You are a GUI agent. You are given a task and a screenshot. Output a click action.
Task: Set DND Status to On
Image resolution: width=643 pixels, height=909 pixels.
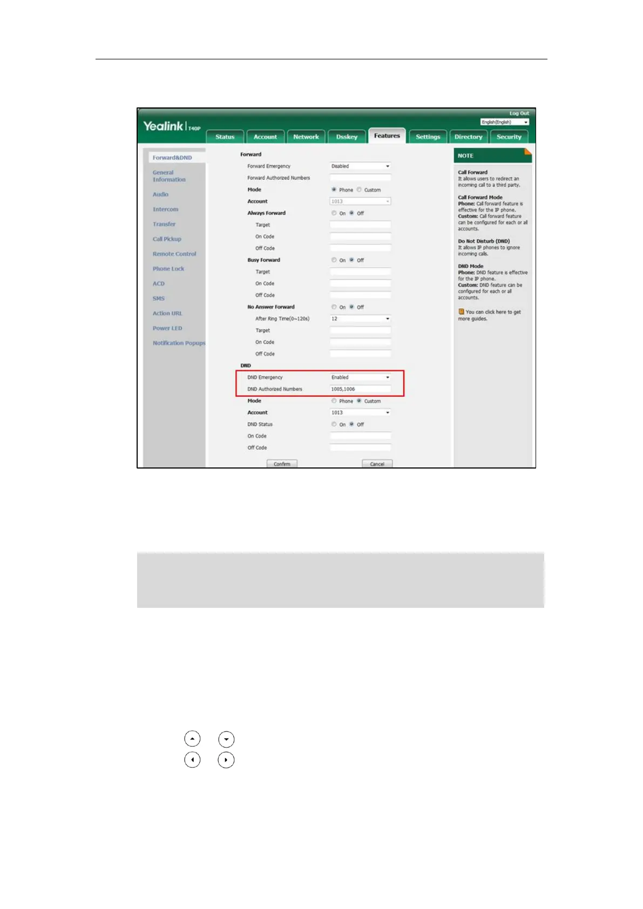[x=334, y=424]
